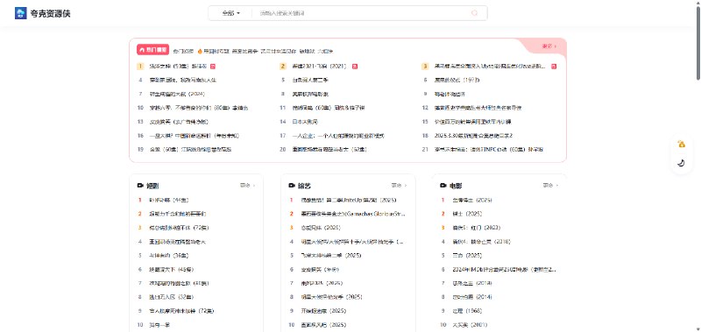Open 综艺 entry ranked 2 with Gamachas
This screenshot has height=332, width=701.
354,214
